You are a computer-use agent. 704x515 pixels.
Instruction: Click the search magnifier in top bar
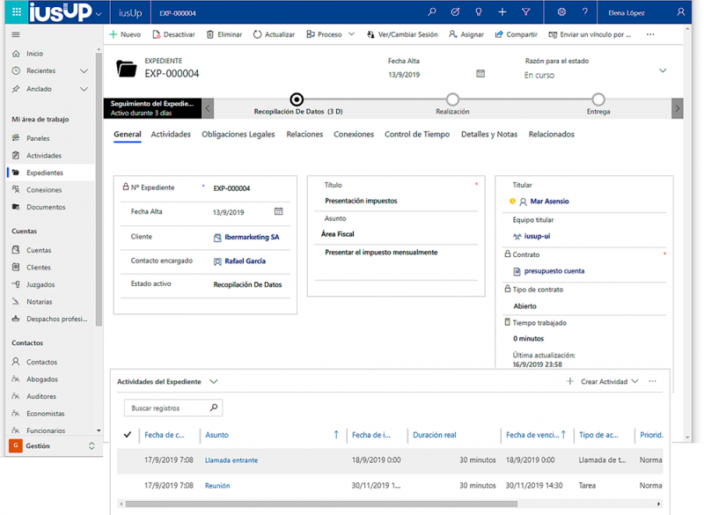click(x=432, y=12)
